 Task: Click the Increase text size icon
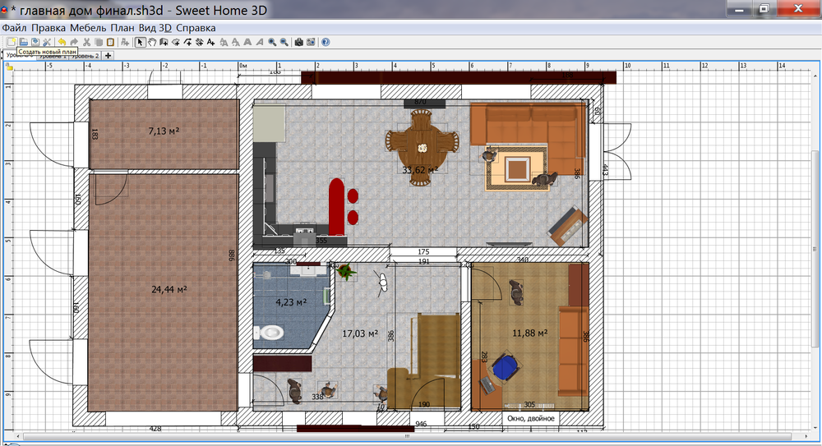point(224,42)
